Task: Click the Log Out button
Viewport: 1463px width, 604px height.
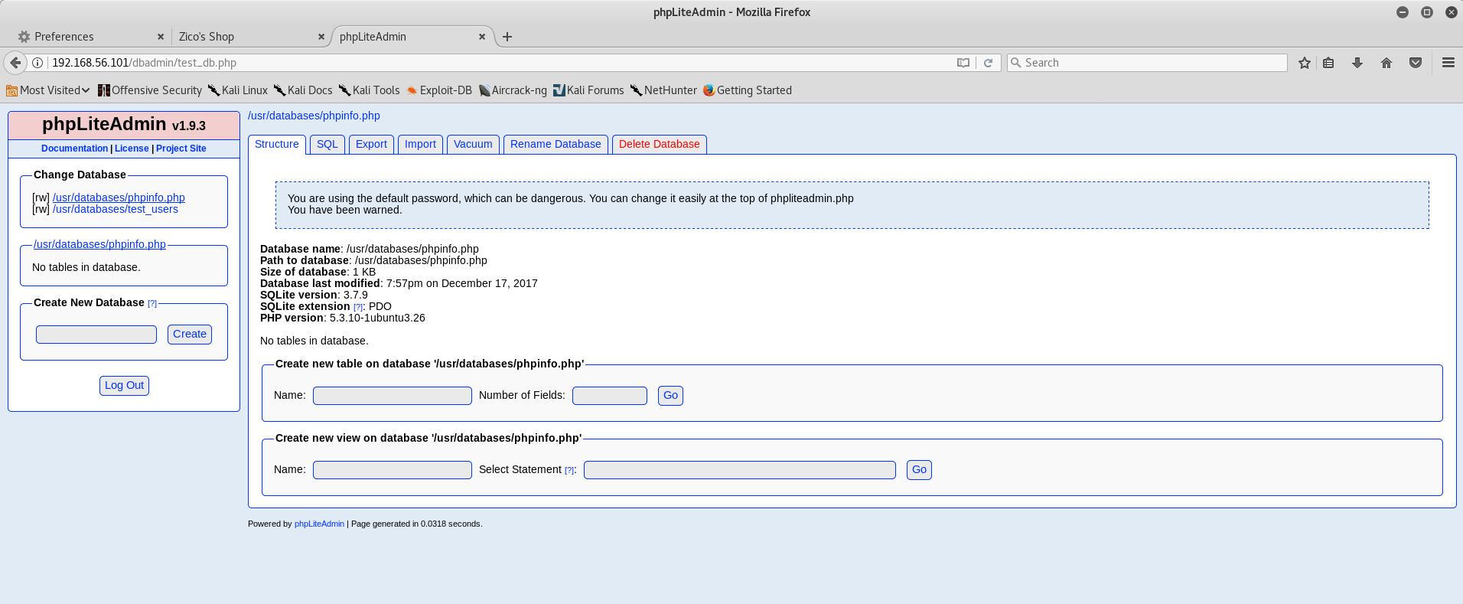Action: coord(124,385)
